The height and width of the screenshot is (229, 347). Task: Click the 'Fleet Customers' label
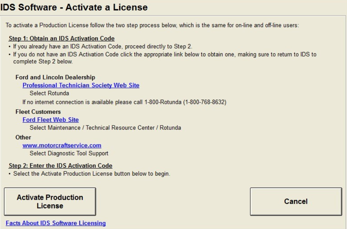click(x=38, y=112)
